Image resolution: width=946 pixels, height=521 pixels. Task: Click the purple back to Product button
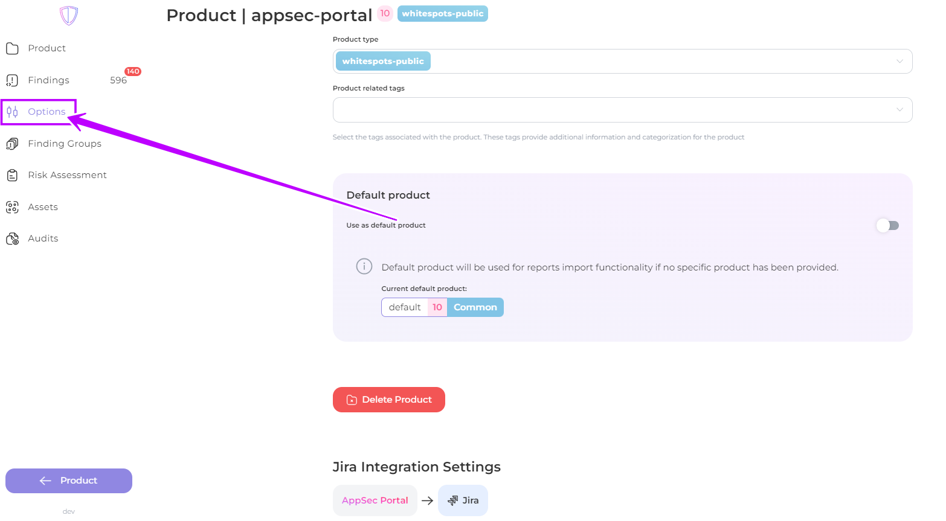pos(69,481)
